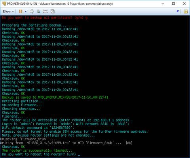Click 'Checking checksum...' text

click(x=21, y=109)
